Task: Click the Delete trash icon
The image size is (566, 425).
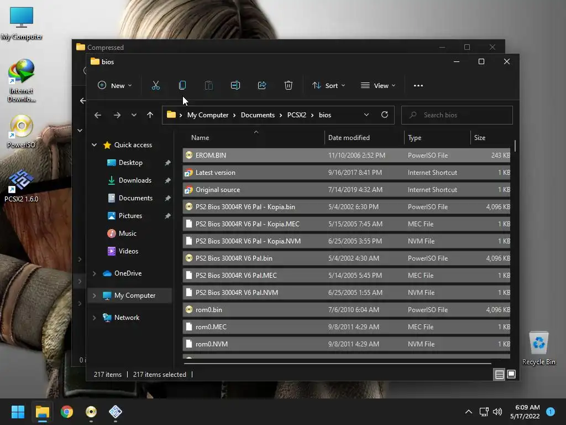Action: [288, 86]
